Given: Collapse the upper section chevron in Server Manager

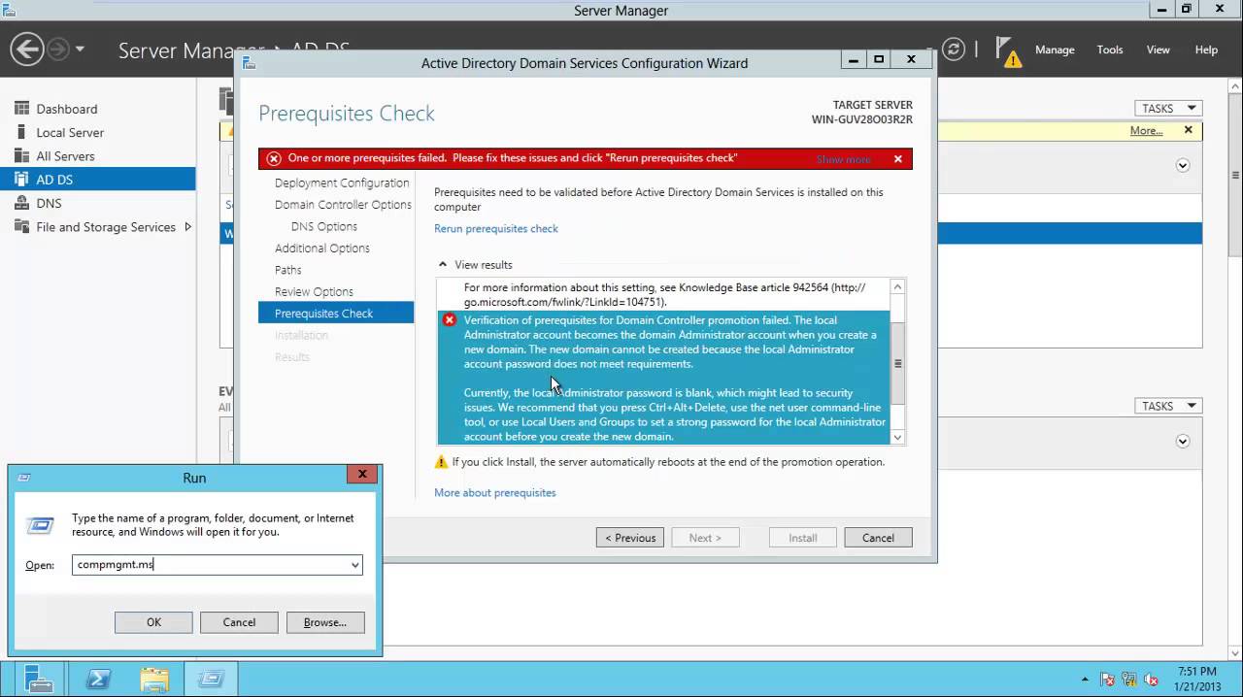Looking at the screenshot, I should [x=1183, y=166].
